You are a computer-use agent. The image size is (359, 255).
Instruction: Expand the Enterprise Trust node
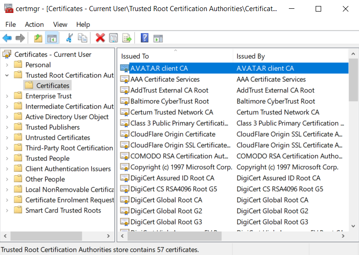7,96
